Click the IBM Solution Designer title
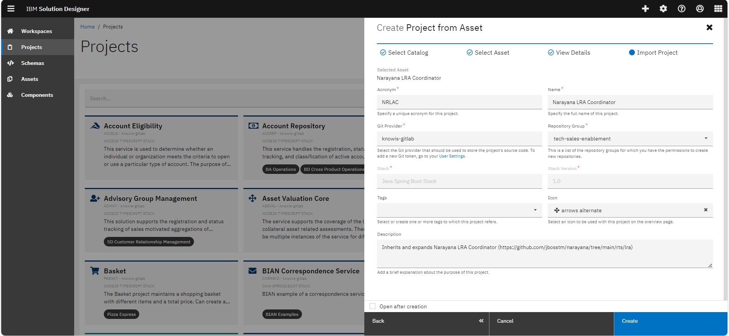 click(x=58, y=9)
